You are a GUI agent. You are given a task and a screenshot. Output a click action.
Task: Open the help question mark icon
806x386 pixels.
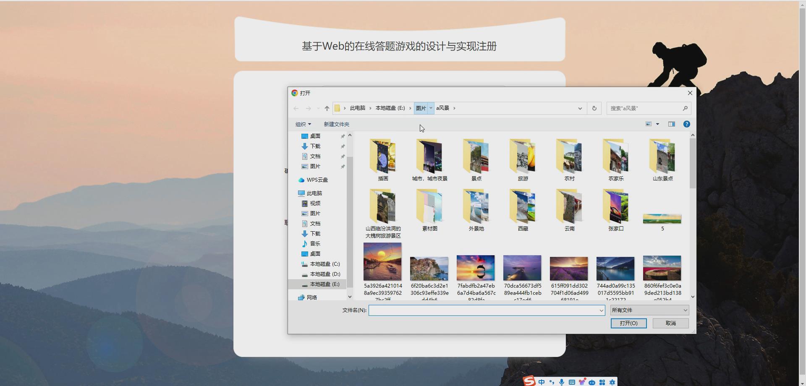tap(687, 124)
